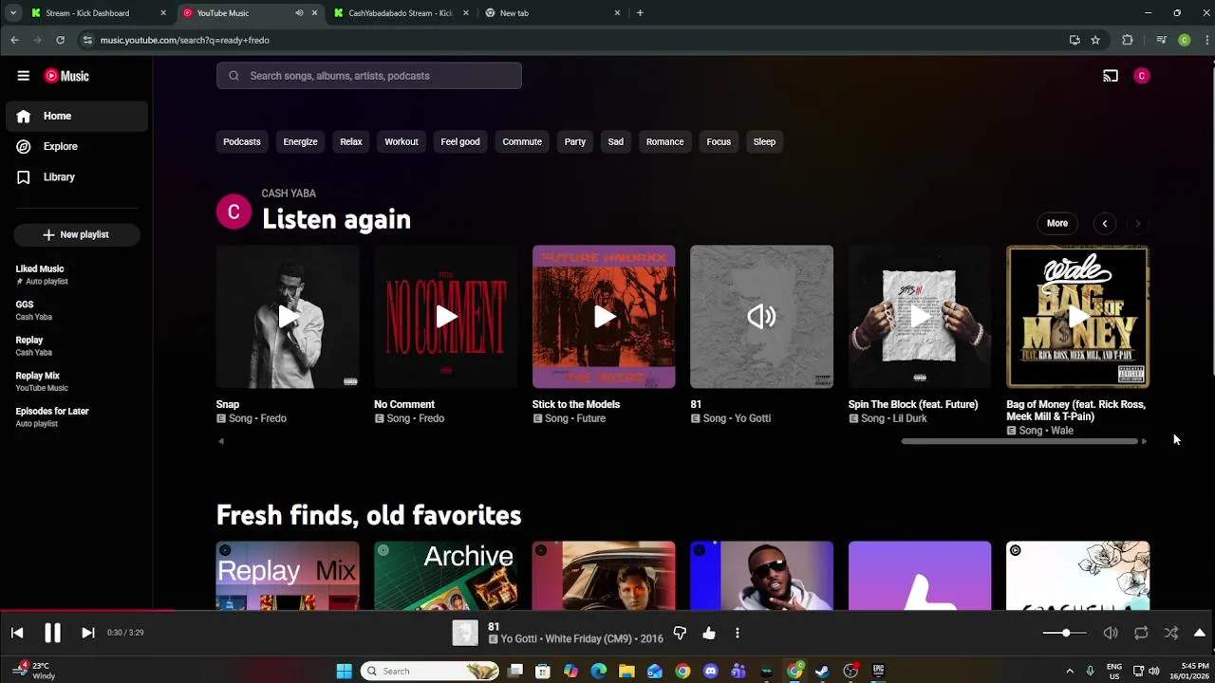This screenshot has height=683, width=1215.
Task: Select the Commute chip
Action: point(522,141)
